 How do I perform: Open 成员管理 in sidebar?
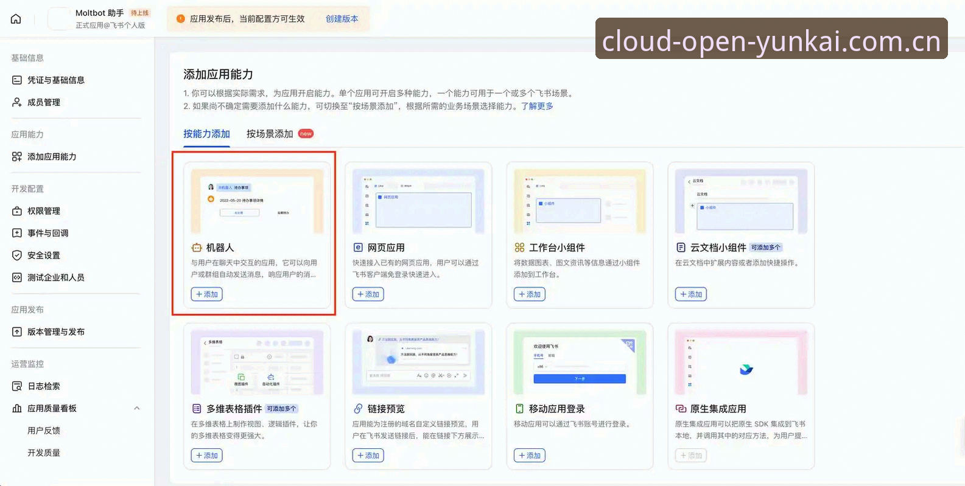[44, 102]
